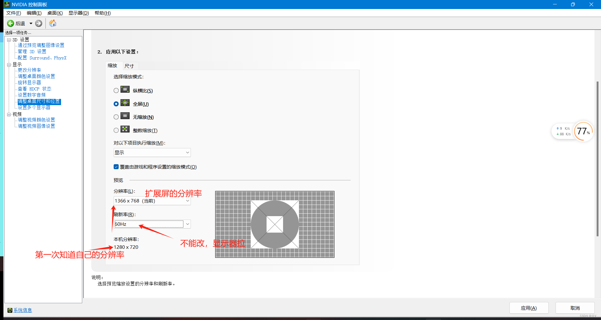Select the 整数缩放(T) radio button
Viewport: 601px width, 320px height.
(116, 130)
